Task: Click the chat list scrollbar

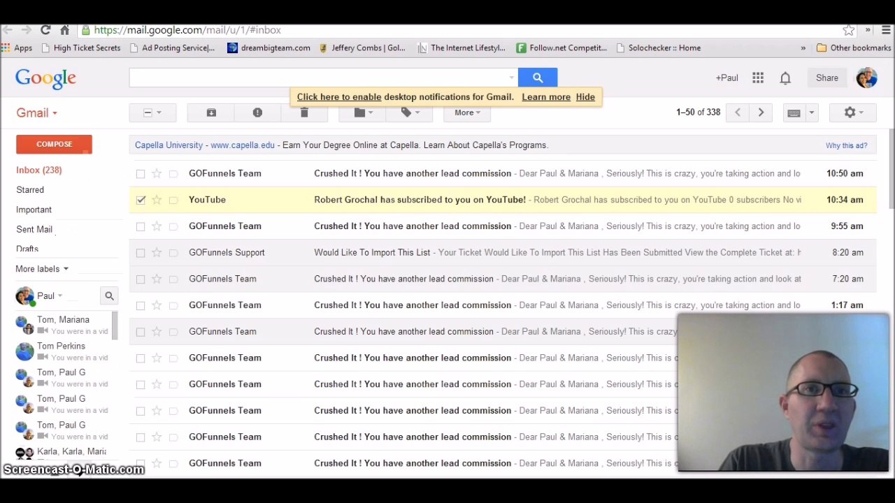Action: click(x=114, y=326)
